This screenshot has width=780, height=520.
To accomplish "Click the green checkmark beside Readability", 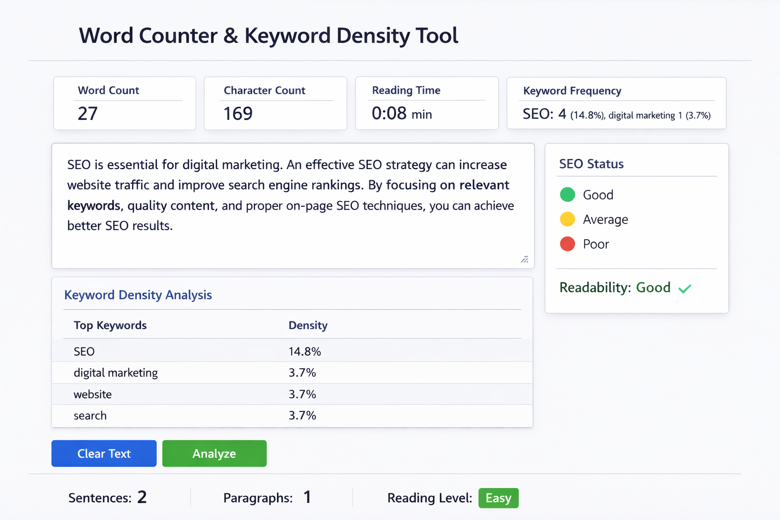I will point(686,288).
